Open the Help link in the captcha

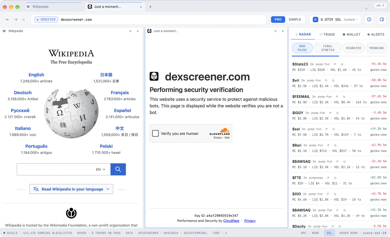(227, 137)
